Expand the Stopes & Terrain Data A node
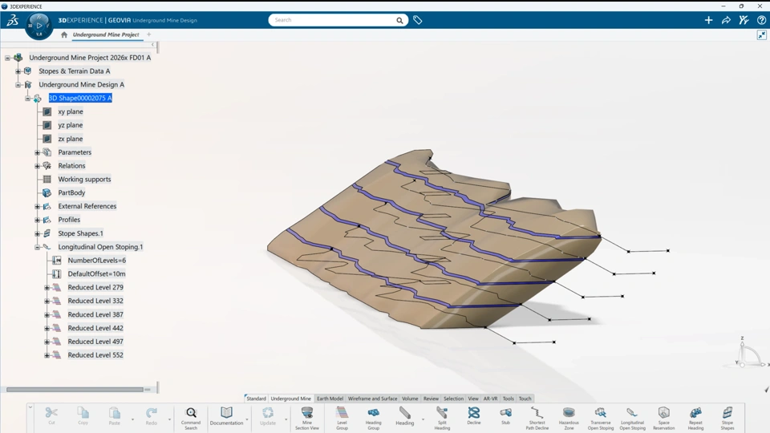 pyautogui.click(x=18, y=71)
